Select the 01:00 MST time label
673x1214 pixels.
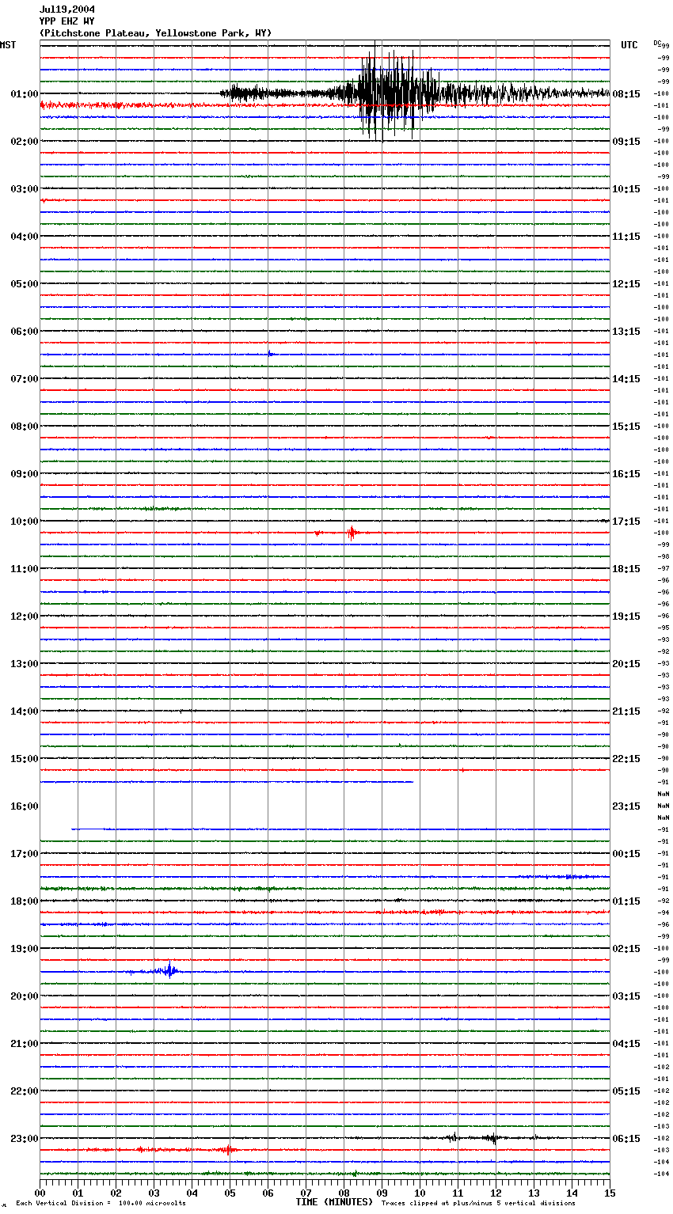[25, 94]
